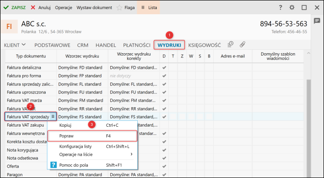Open the Lista view toggle button

[148, 8]
